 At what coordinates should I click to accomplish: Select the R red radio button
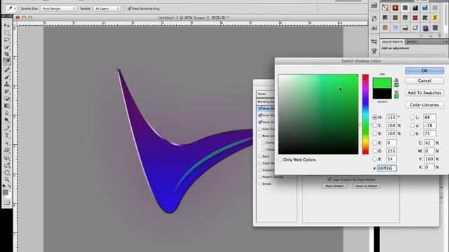tap(375, 143)
